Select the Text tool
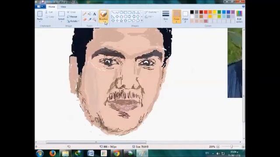Image resolution: width=280 pixels, height=157 pixels. coord(94,14)
